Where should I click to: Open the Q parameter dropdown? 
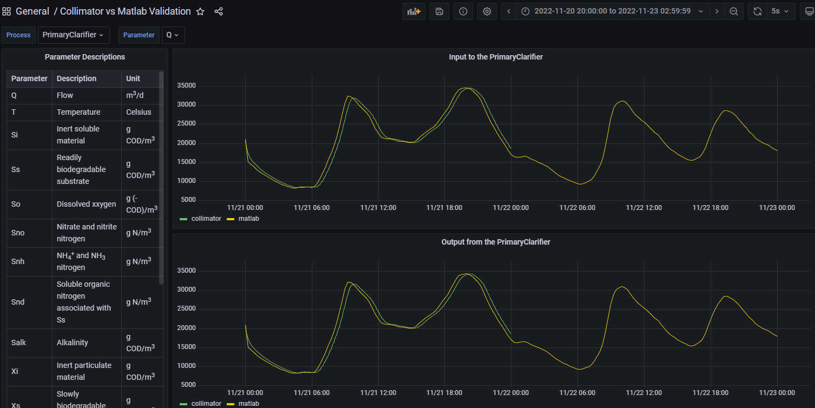tap(173, 35)
